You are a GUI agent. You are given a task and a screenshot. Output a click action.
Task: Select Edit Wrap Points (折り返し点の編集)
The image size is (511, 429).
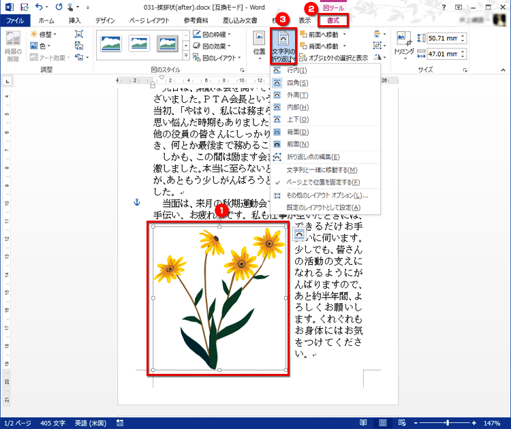[326, 157]
